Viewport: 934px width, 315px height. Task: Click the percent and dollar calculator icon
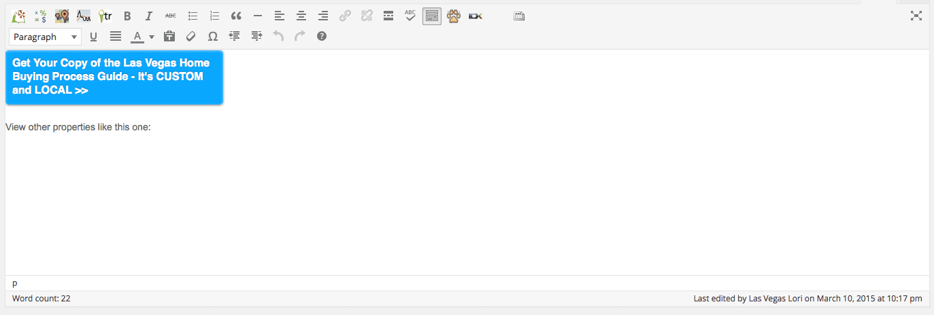[40, 16]
